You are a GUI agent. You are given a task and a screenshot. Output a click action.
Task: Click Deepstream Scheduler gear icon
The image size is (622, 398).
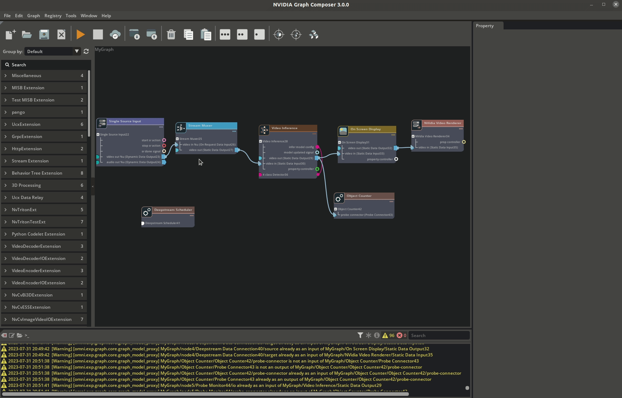(x=147, y=212)
